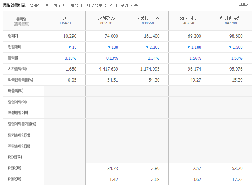Select the 외국인취득률(%) row label
The image size is (252, 185).
point(20,80)
